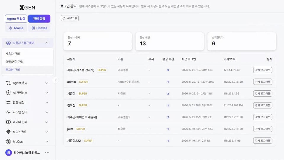Open 역할/권한 관리 menu item
284x160 pixels.
click(x=28, y=62)
